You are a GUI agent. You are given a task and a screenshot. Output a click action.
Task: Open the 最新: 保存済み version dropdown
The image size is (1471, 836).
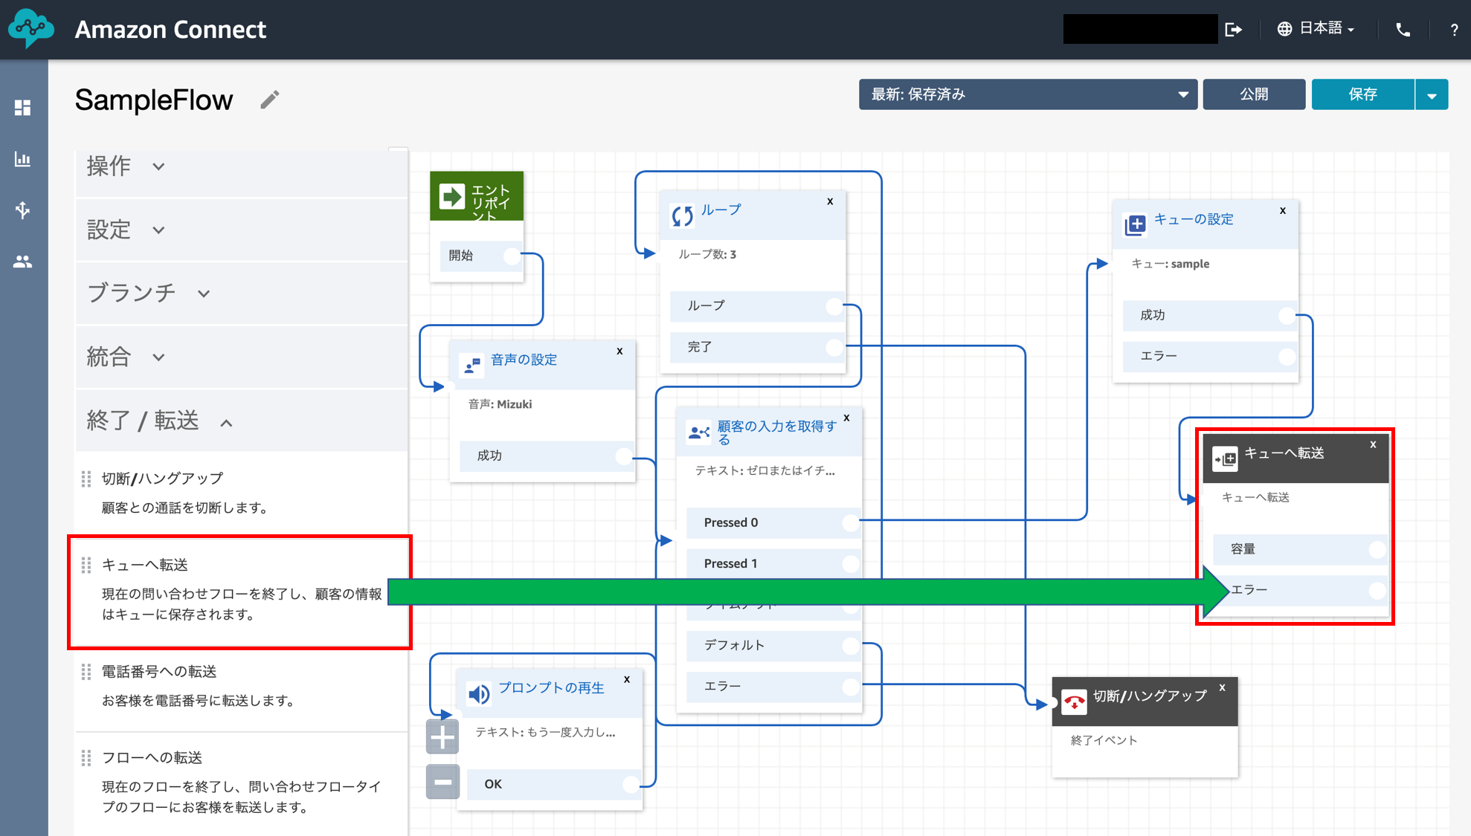(1028, 94)
